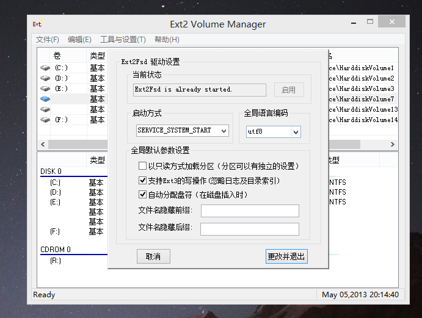Select the E: volume drive icon
This screenshot has height=318, width=422.
(45, 89)
